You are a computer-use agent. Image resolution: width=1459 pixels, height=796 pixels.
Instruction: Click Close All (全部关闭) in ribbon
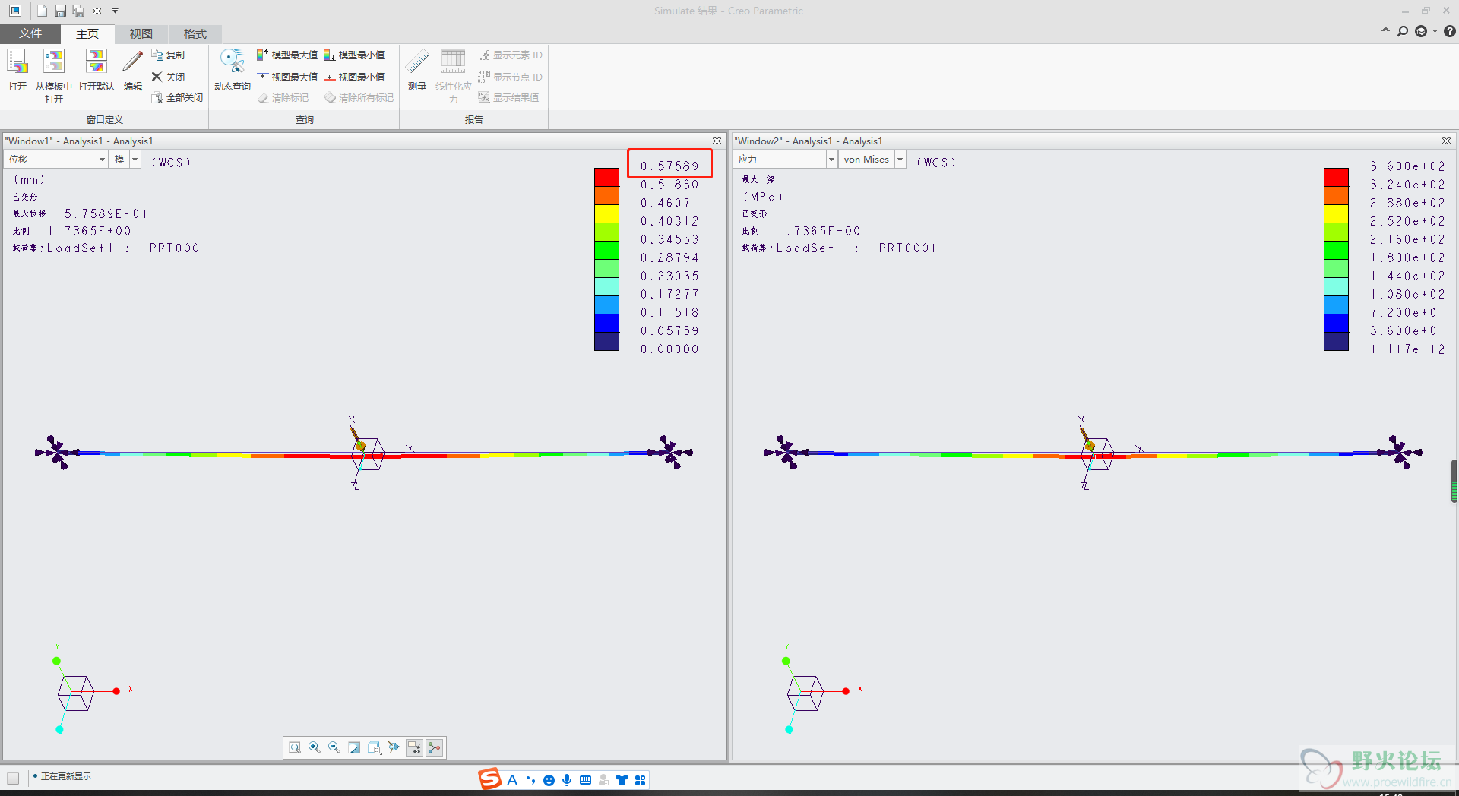click(x=177, y=98)
